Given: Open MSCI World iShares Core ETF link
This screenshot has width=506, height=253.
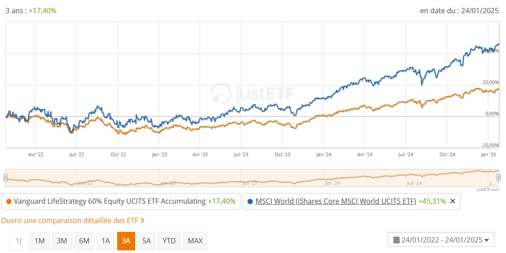Looking at the screenshot, I should [336, 202].
